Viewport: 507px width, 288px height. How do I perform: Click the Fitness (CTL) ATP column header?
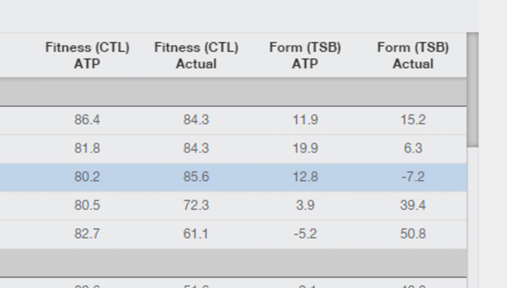[87, 55]
